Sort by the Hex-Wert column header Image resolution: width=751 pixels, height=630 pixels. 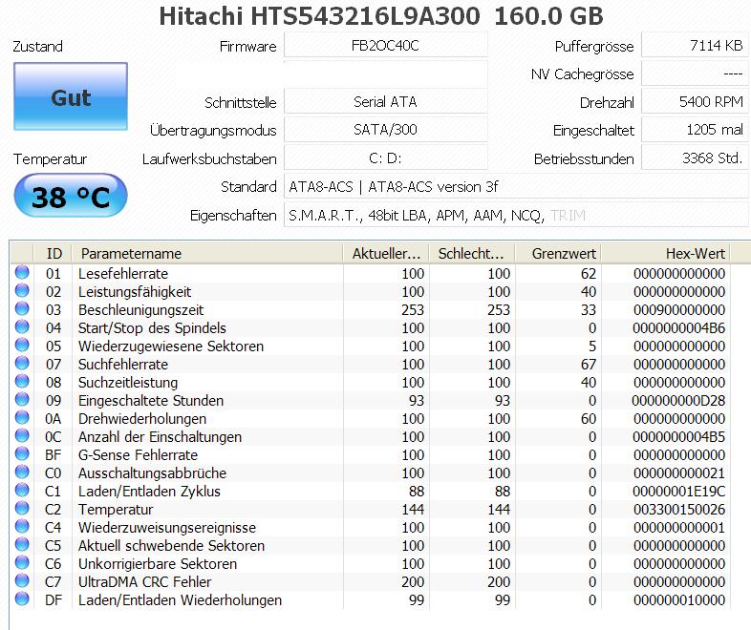(666, 254)
